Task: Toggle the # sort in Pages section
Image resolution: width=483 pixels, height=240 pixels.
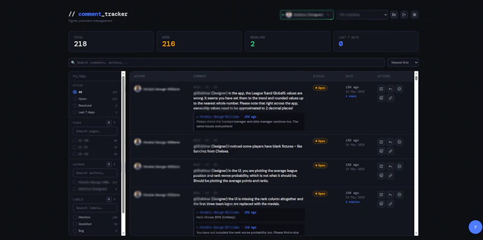Action: coord(109,123)
